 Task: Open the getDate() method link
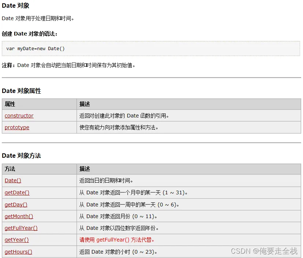[17, 192]
